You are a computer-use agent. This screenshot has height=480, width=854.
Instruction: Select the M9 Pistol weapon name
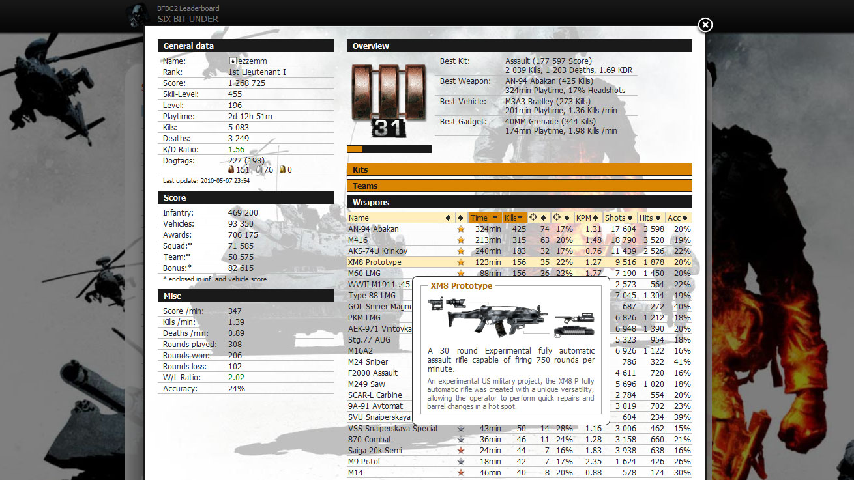coord(364,462)
